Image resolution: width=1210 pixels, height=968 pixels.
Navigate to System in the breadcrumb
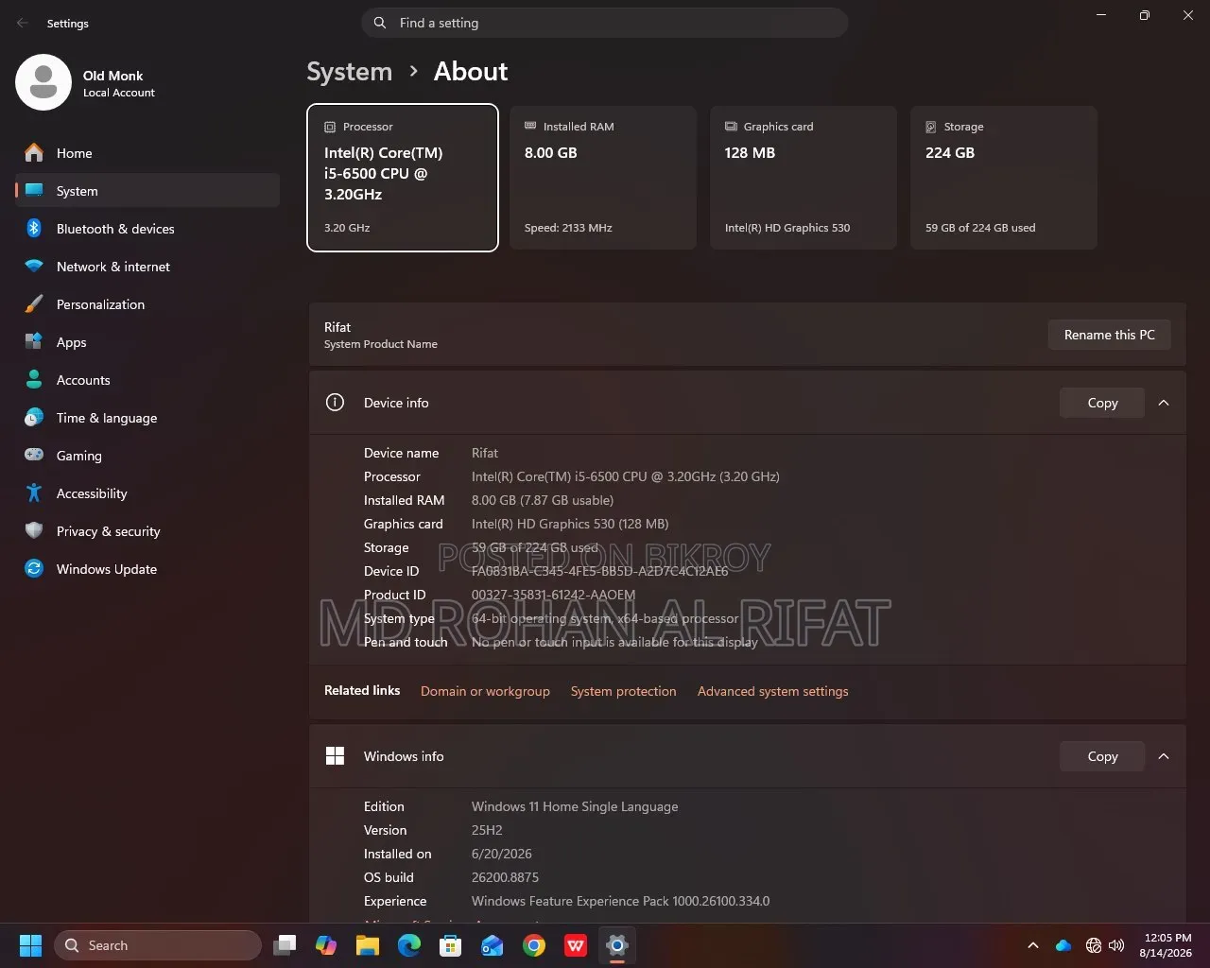coord(350,72)
